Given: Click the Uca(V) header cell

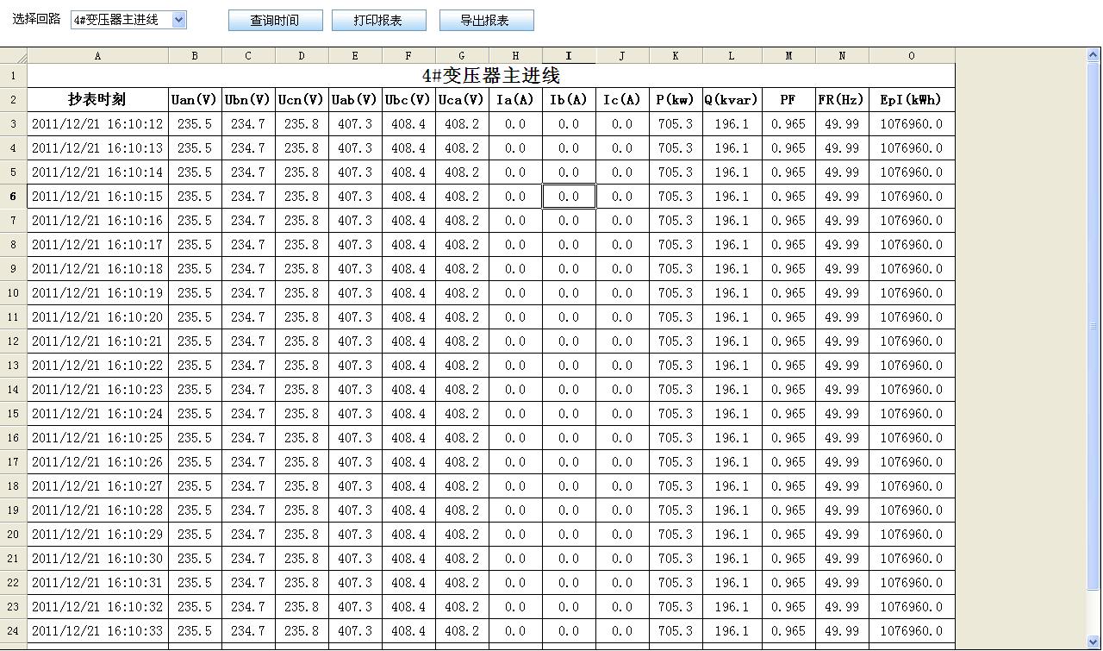Looking at the screenshot, I should click(462, 100).
